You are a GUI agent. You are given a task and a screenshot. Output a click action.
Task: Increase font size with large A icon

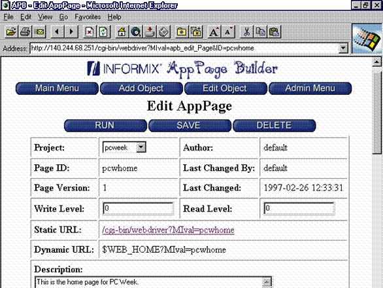(x=214, y=32)
